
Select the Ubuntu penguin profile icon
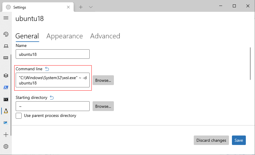pos(6,111)
